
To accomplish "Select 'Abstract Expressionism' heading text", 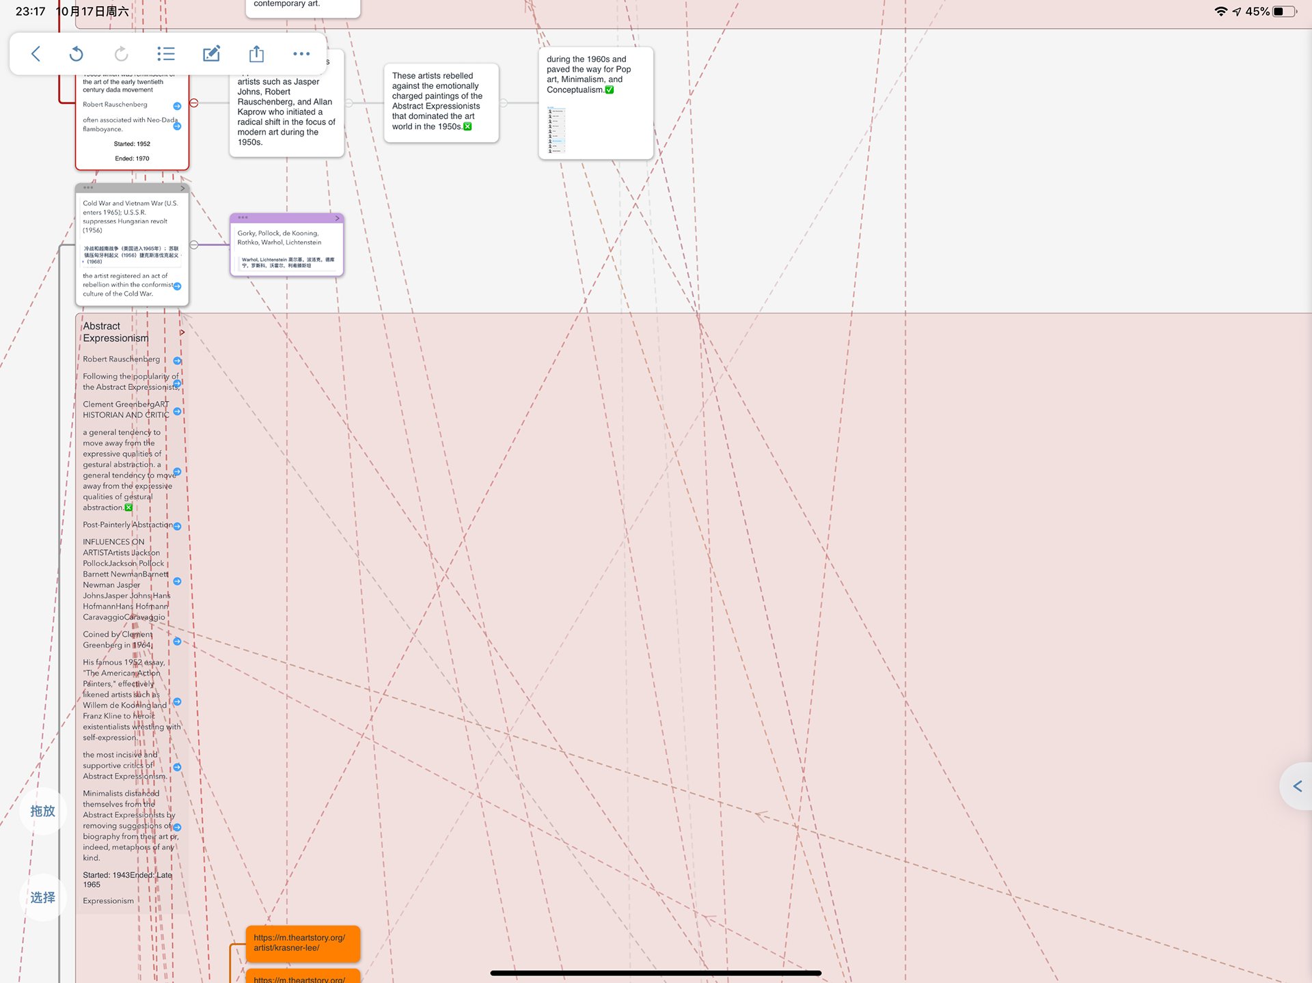I will click(115, 332).
